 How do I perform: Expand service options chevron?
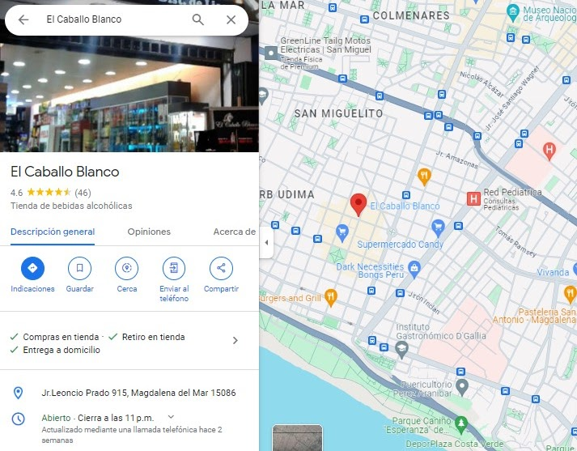coord(235,341)
